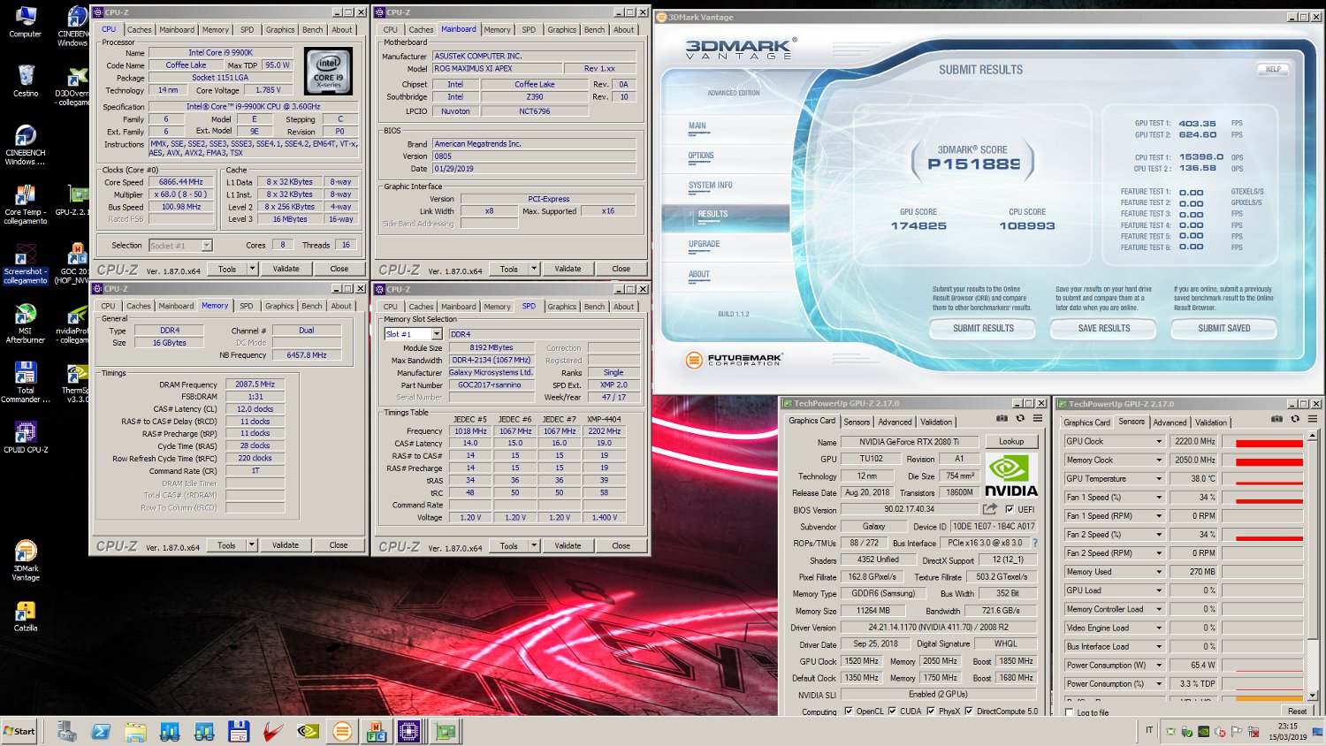Click the Lookup button in GPU-Z
Screen dimensions: 1326x746
click(x=1011, y=441)
